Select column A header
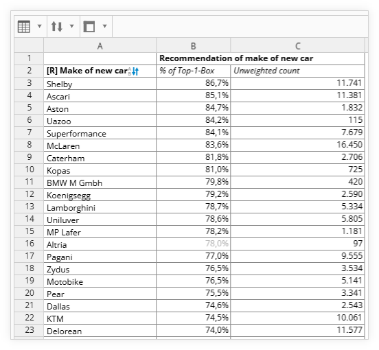This screenshot has width=379, height=350. coord(100,46)
